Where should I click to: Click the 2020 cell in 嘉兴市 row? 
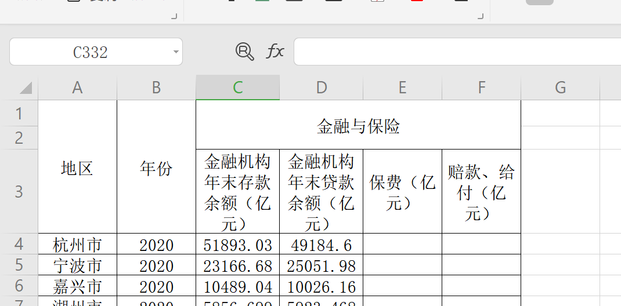pyautogui.click(x=157, y=286)
